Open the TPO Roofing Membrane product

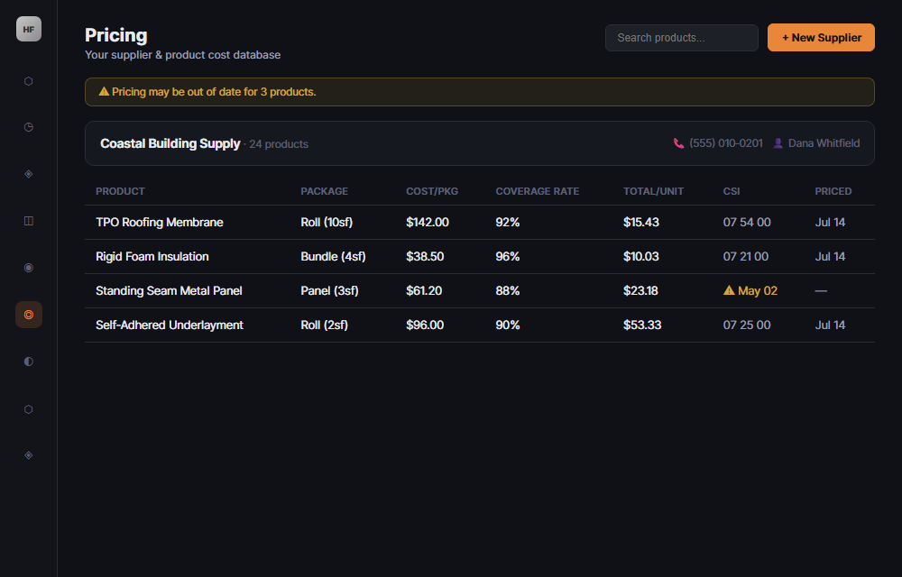click(x=160, y=223)
